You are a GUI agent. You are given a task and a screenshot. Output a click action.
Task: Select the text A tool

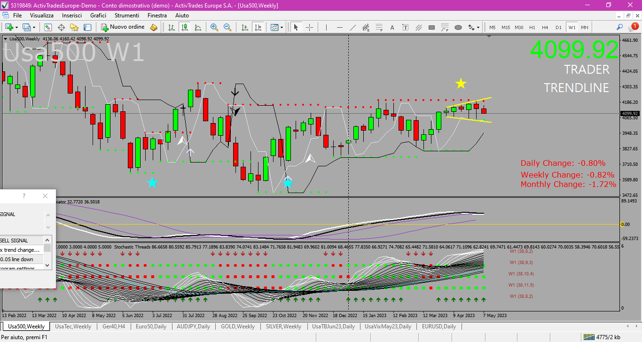coord(392,27)
